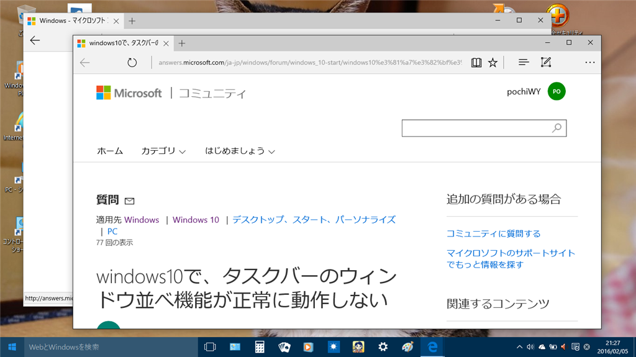The image size is (636, 357).
Task: Click the search magnifier icon on the page
Action: (557, 128)
